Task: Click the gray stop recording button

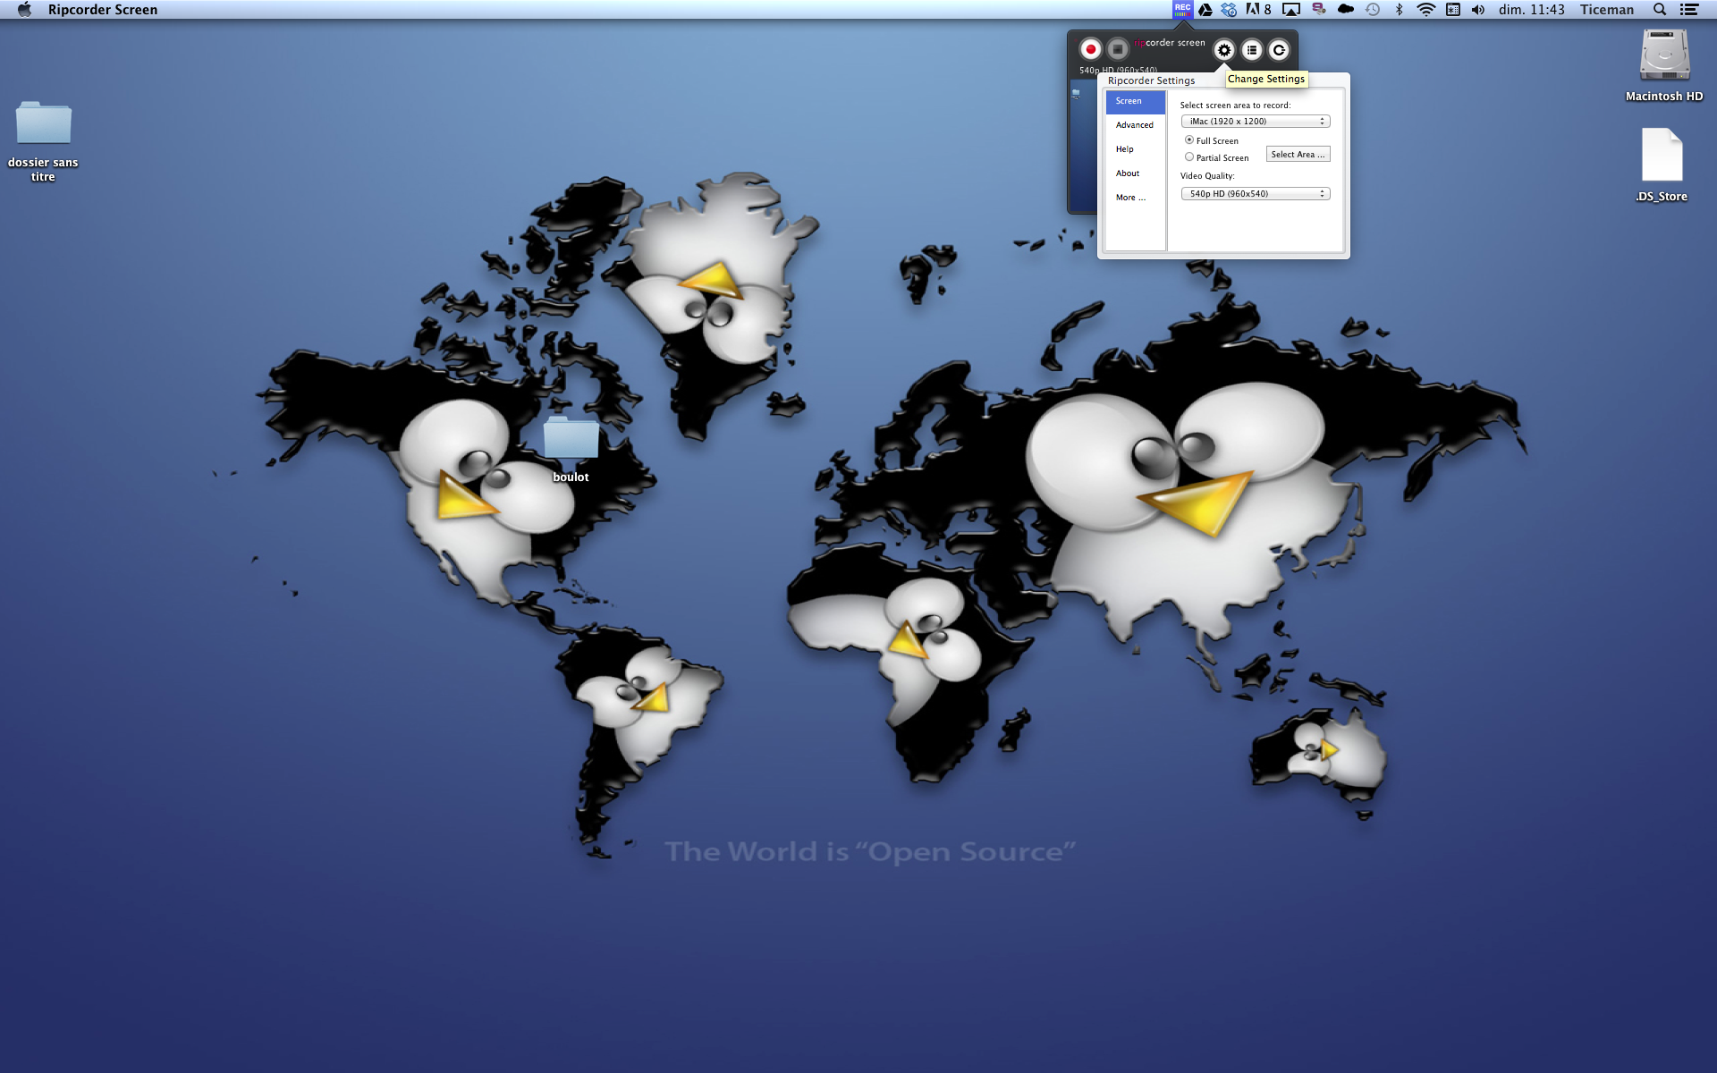Action: coord(1117,49)
